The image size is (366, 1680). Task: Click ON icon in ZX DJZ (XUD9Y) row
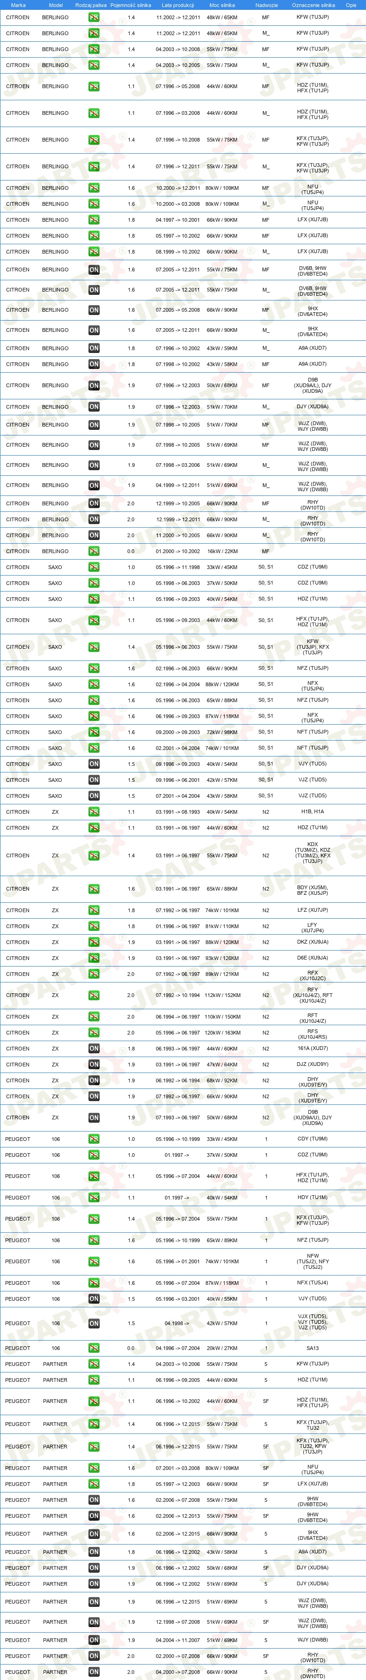(x=94, y=1065)
